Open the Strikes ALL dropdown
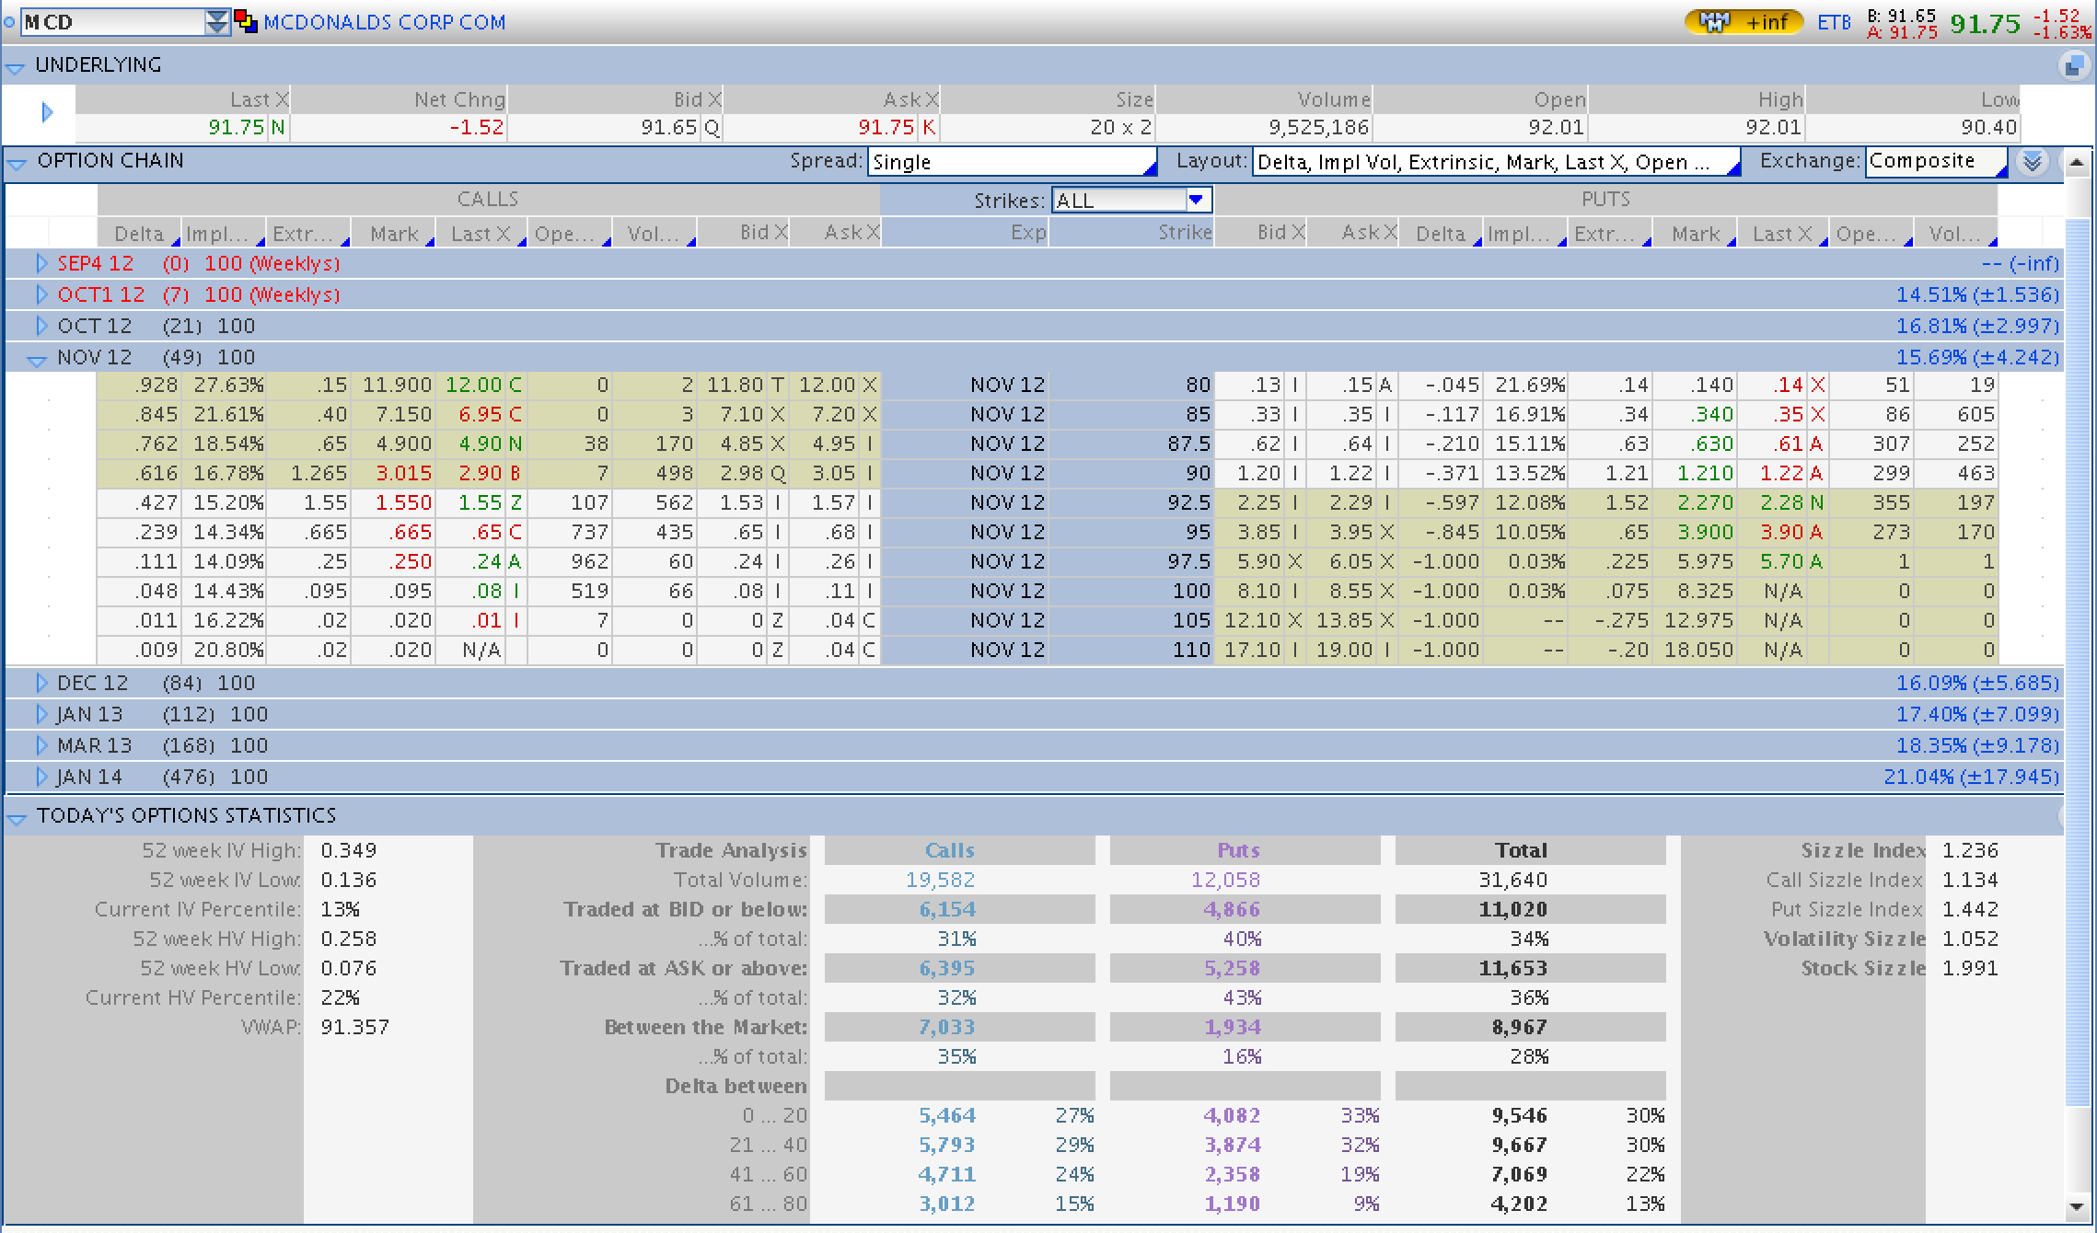 (x=1131, y=201)
